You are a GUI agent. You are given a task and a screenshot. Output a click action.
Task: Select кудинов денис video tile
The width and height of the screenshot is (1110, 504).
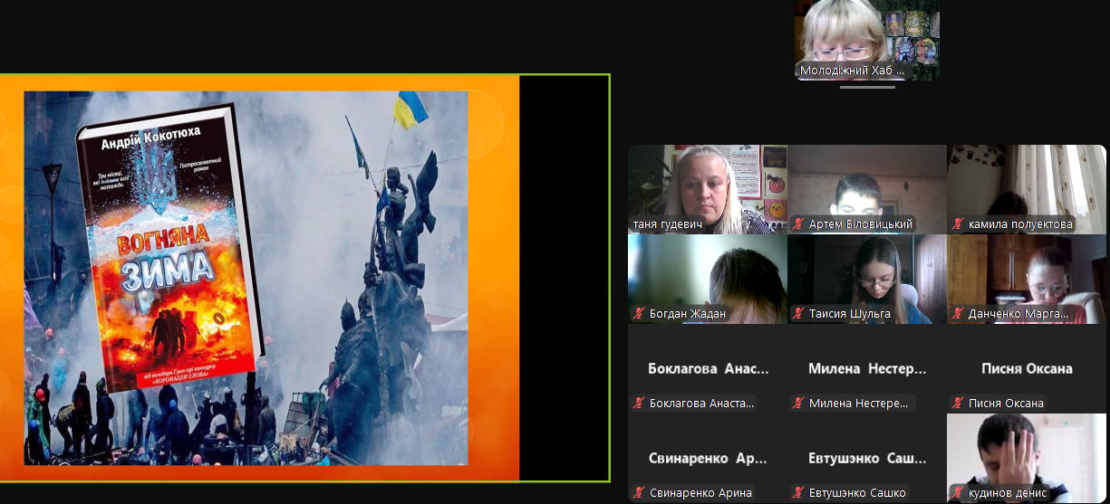pyautogui.click(x=1027, y=458)
